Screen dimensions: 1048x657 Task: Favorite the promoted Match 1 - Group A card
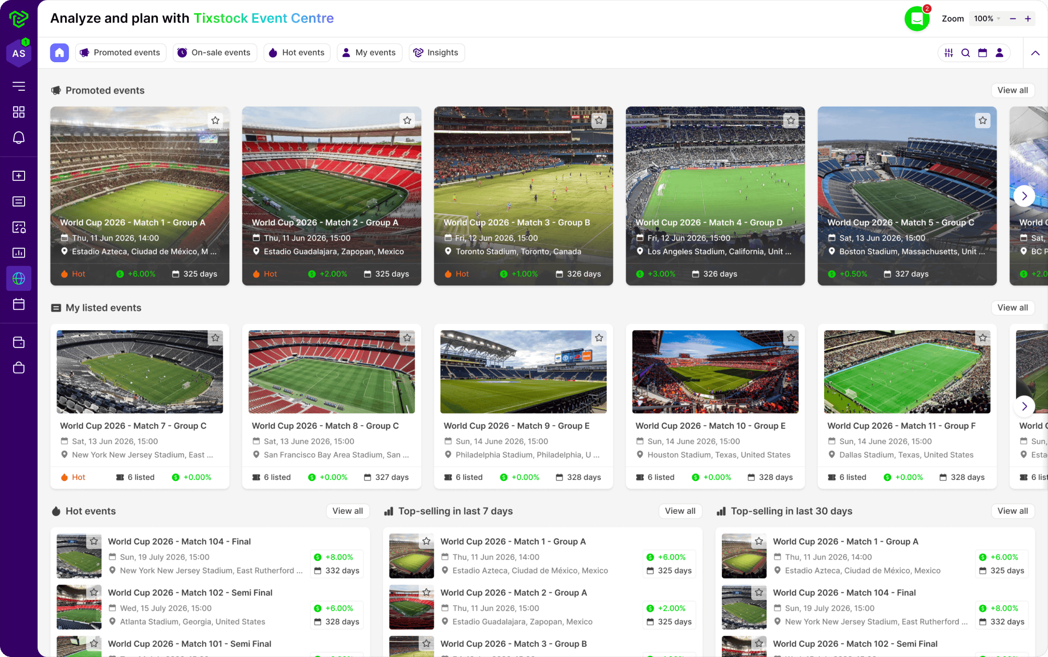(215, 121)
